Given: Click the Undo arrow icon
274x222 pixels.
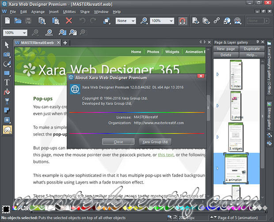Looking at the screenshot, I should coord(82,21).
